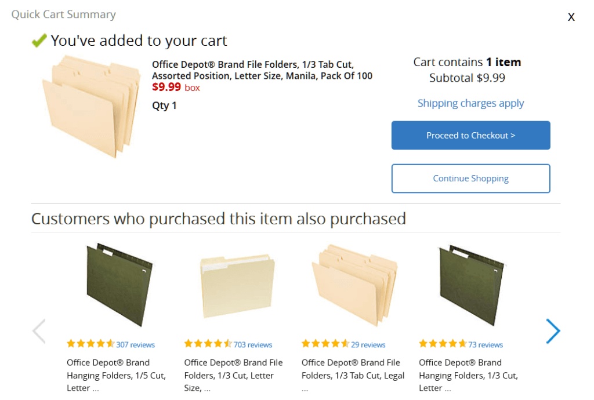The height and width of the screenshot is (400, 594).
Task: Click the star rating with 73 reviews
Action: point(443,344)
